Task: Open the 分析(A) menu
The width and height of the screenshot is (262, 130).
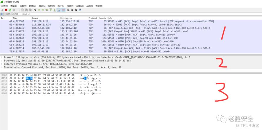Action: click(52, 6)
